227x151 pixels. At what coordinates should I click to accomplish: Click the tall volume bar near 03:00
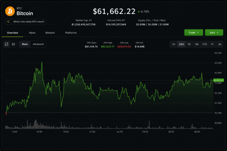pyautogui.click(x=149, y=125)
